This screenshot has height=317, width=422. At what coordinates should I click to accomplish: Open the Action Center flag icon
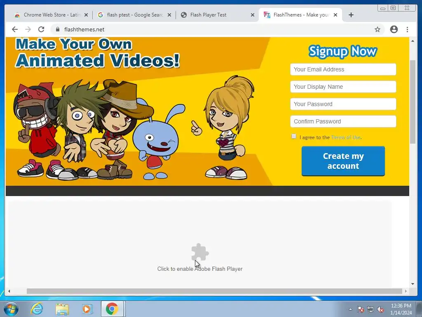click(x=360, y=309)
